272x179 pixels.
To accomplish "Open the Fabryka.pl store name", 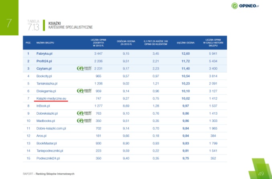I will click(45, 53).
